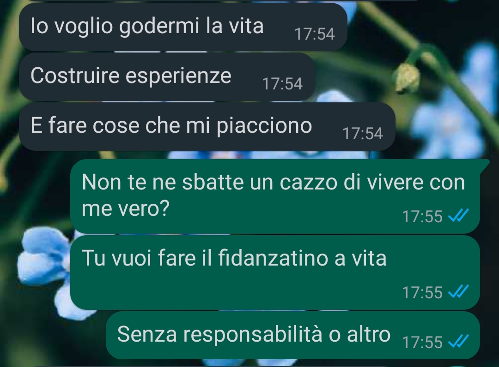Tap the message 'Io voglio godermi la vita'
The width and height of the screenshot is (499, 367).
183,27
